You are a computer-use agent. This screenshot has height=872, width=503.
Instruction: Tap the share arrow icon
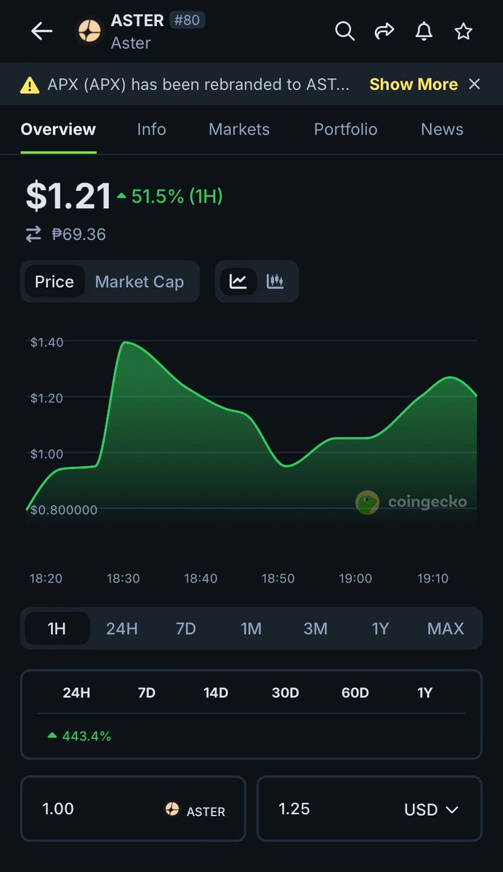tap(384, 31)
